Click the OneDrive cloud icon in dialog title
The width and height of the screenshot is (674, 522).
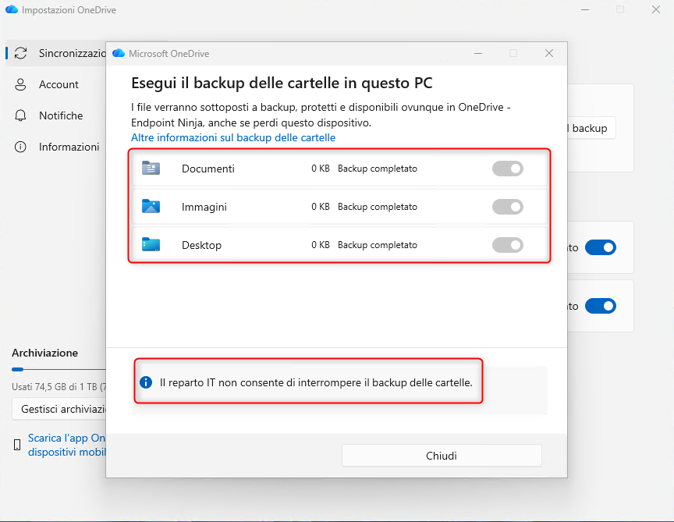click(119, 53)
